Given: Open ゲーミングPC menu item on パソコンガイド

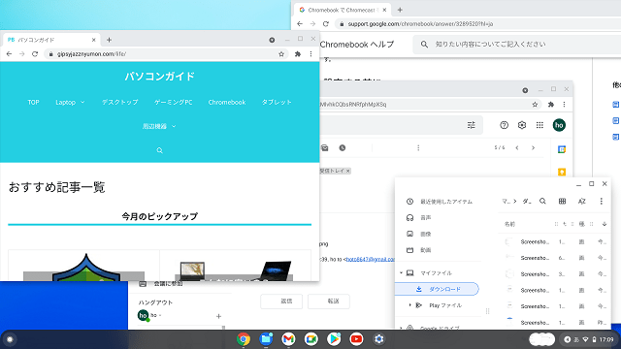Looking at the screenshot, I should click(x=173, y=102).
